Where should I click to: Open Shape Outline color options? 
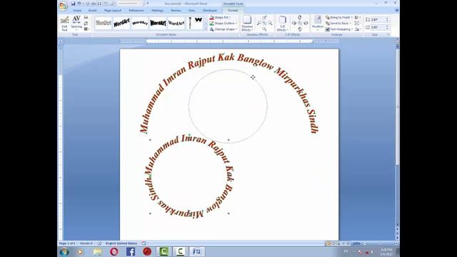tap(223, 24)
